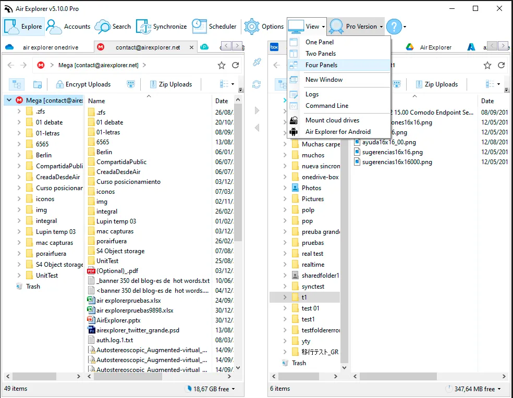
Task: Open 347,64 MB free storage dropdown
Action: pyautogui.click(x=474, y=389)
